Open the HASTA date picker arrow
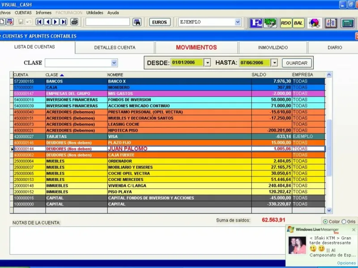 click(274, 63)
